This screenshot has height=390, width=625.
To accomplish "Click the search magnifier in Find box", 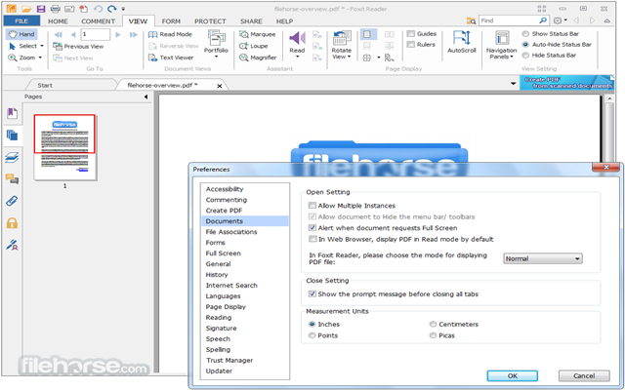I will pyautogui.click(x=543, y=20).
